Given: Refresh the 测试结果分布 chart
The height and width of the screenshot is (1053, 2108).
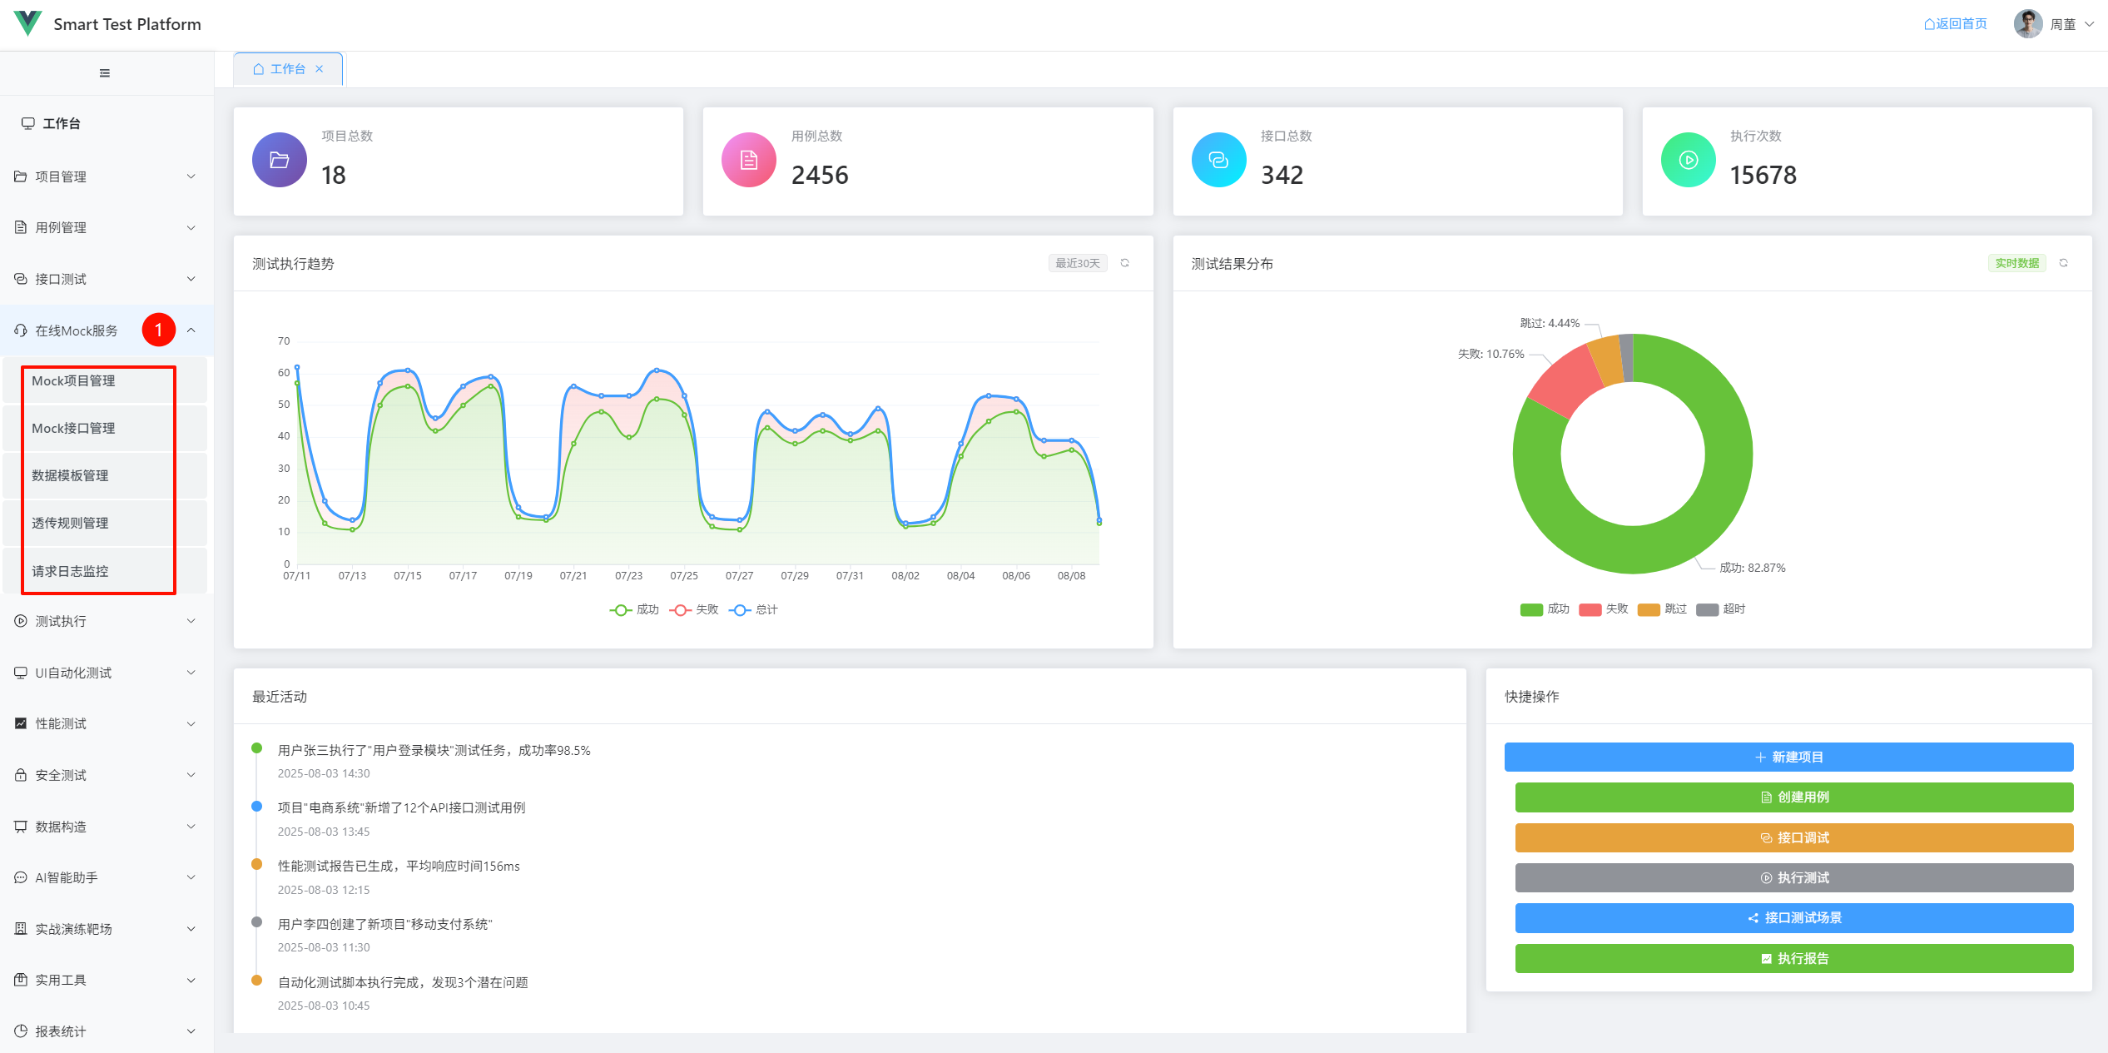Looking at the screenshot, I should [x=2063, y=263].
